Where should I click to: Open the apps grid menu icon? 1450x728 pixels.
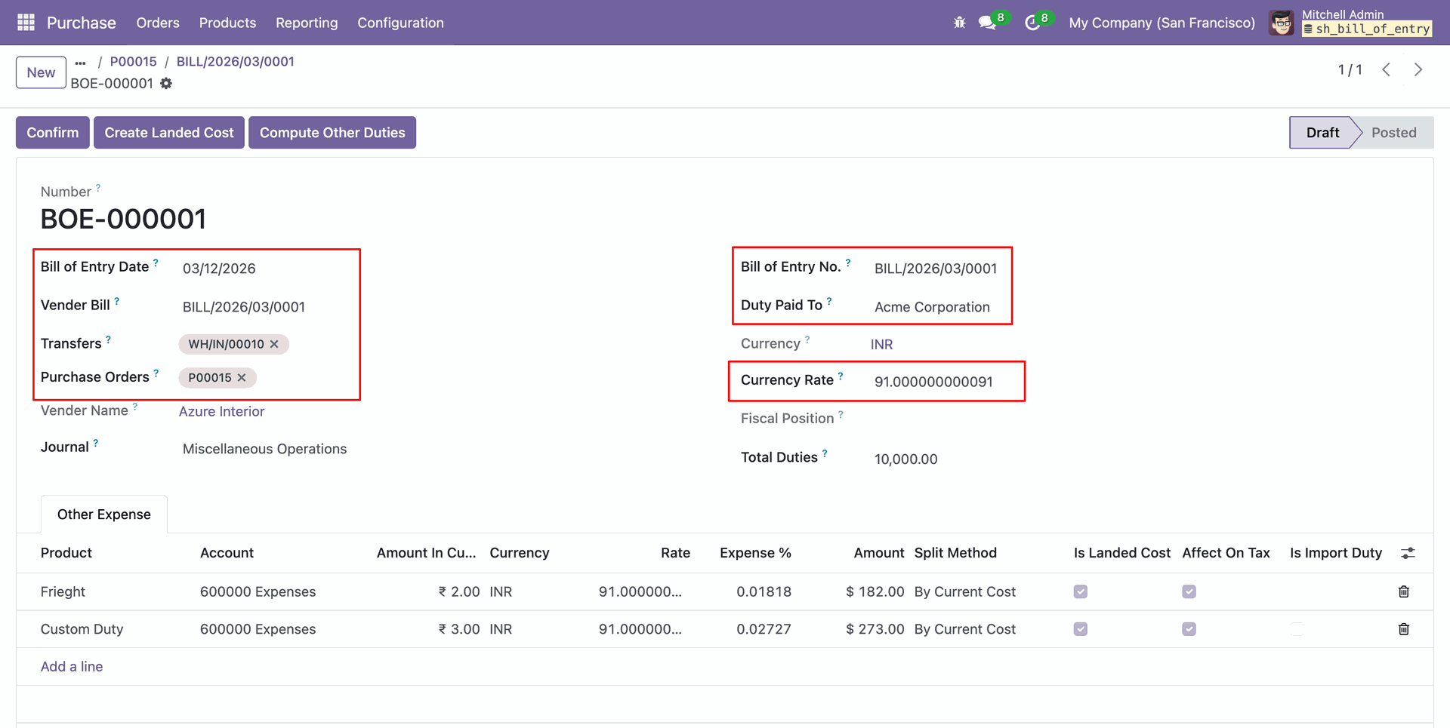pos(26,23)
